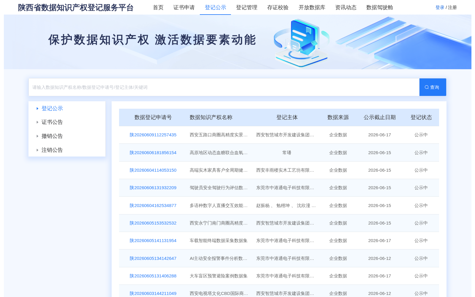475x297 pixels.
Task: Click 公示中 status in 常璠 row
Action: (x=421, y=153)
